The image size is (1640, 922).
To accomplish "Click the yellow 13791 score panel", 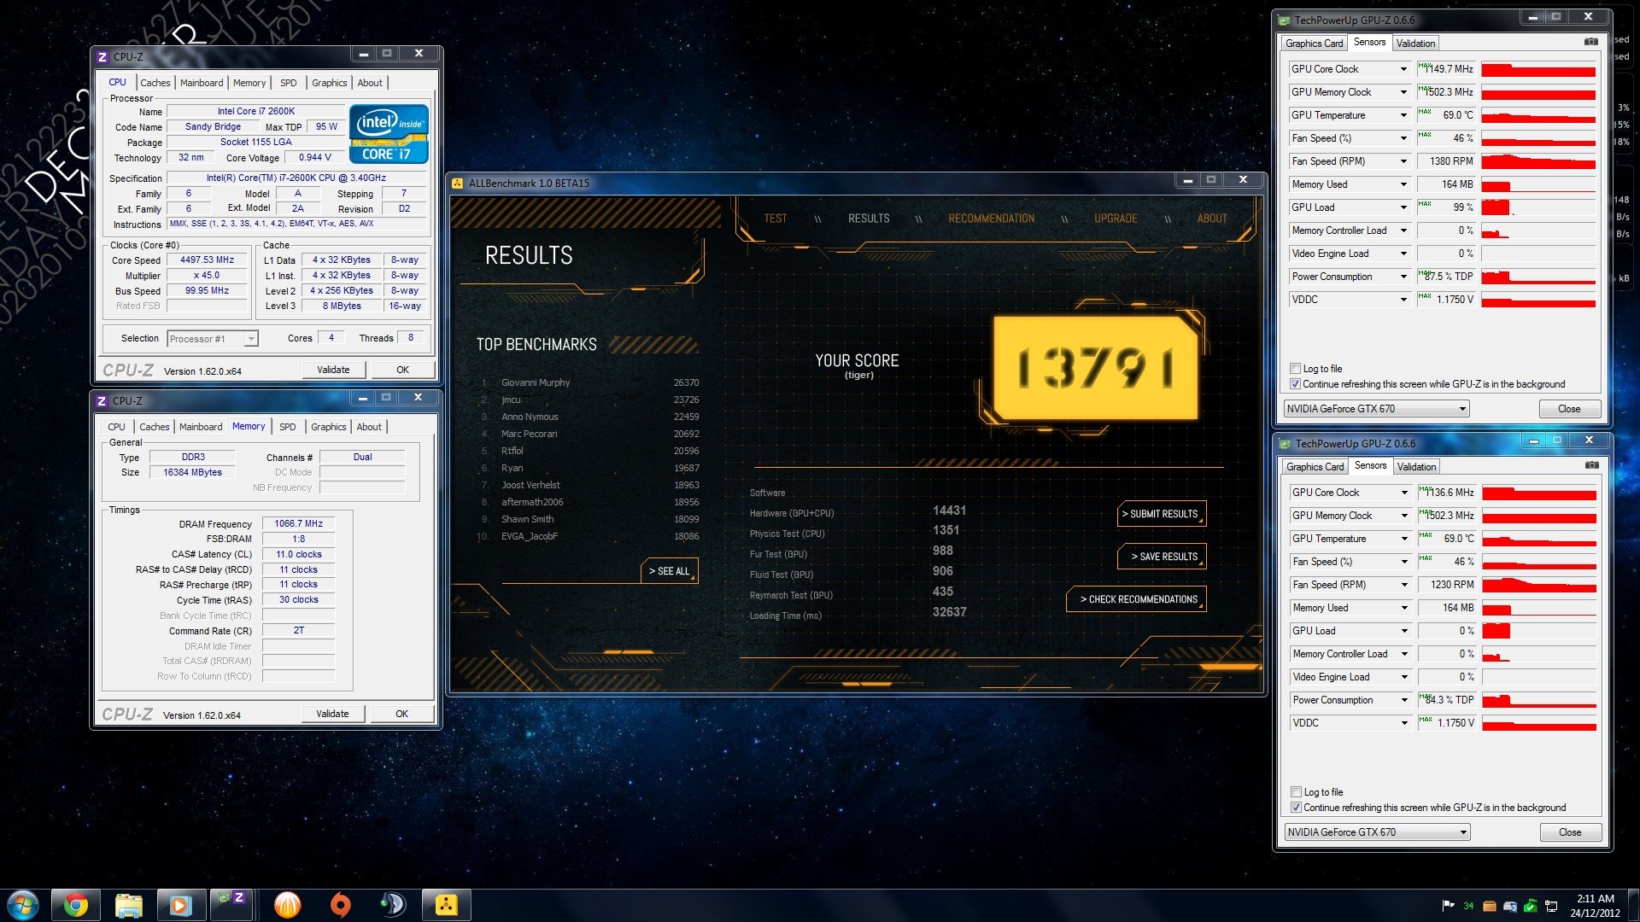I will tap(1095, 369).
